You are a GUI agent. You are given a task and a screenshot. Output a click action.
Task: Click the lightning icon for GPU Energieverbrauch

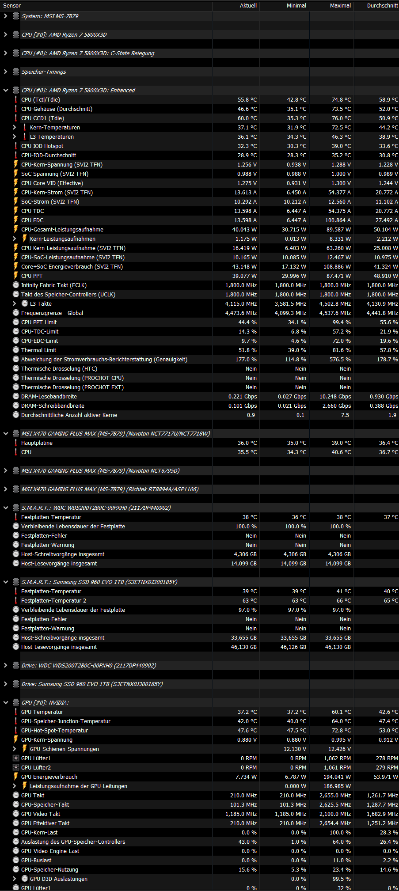pos(16,777)
